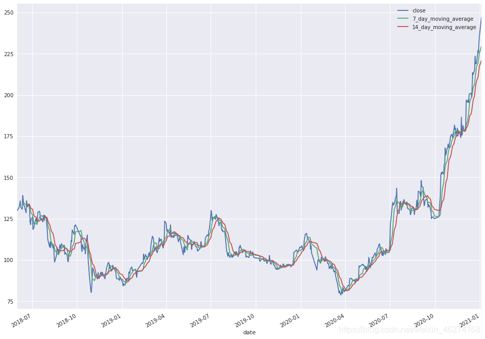
Task: Click the red line swatch for 14_day_moving_average
Action: coord(403,27)
